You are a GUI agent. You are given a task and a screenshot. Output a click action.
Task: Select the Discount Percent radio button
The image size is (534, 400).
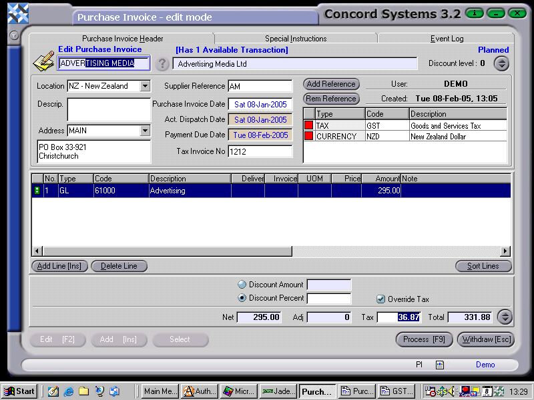[242, 298]
